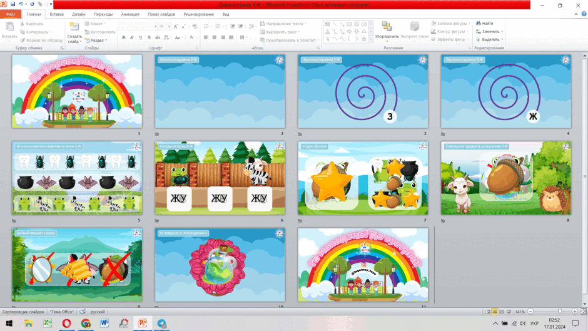Click the Найти binoculars icon
Screen dimensions: 588x331
click(478, 23)
